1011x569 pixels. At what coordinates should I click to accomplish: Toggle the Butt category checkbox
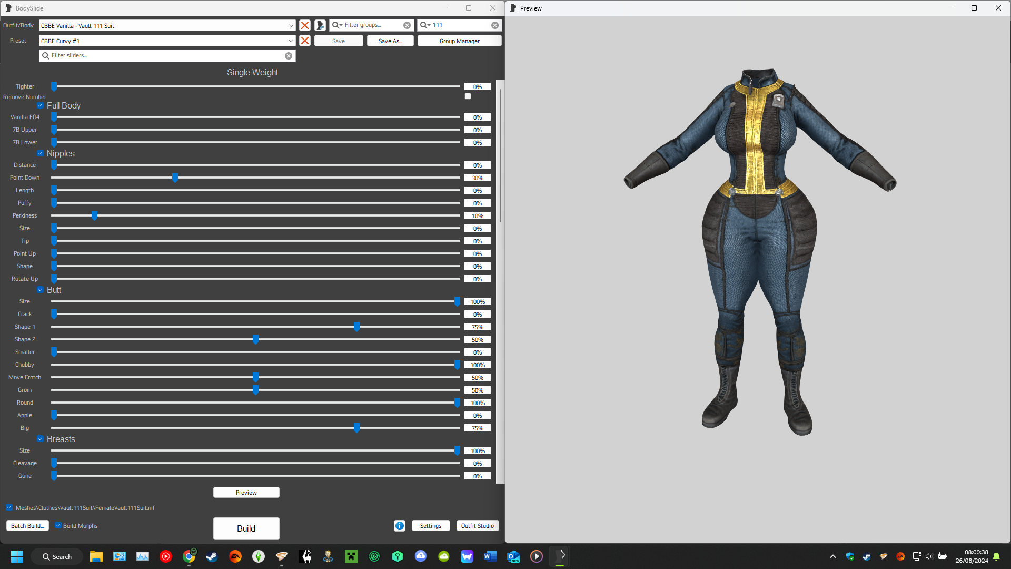pyautogui.click(x=41, y=290)
